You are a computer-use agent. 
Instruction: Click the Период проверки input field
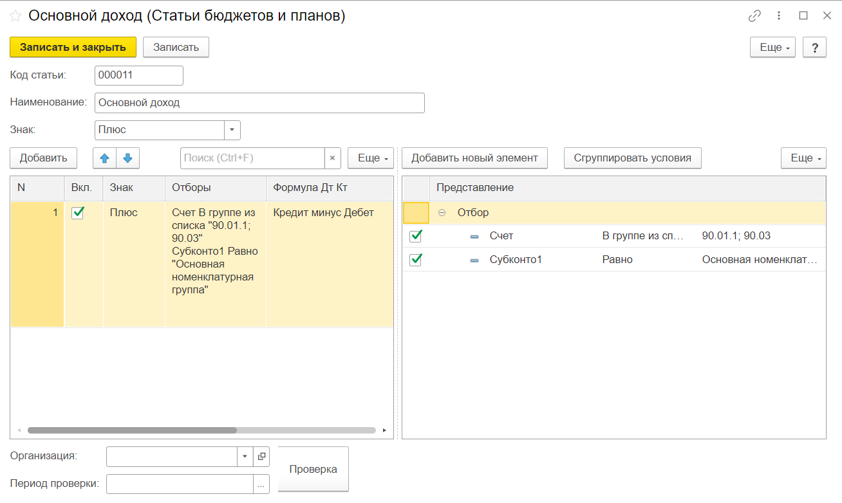coord(180,485)
